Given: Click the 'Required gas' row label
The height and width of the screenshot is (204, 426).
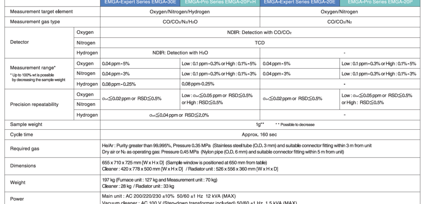Looking at the screenshot, I should (x=25, y=149).
